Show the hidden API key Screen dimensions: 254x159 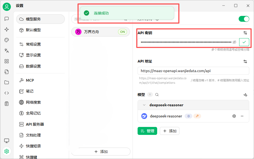click(234, 42)
